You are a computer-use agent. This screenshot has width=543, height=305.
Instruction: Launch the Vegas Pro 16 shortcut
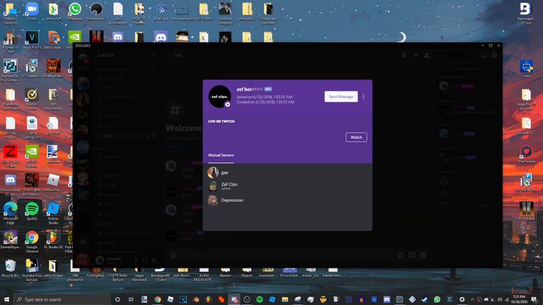point(32,41)
